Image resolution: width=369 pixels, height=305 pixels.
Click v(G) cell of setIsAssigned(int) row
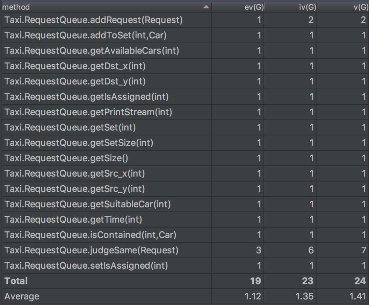point(343,266)
